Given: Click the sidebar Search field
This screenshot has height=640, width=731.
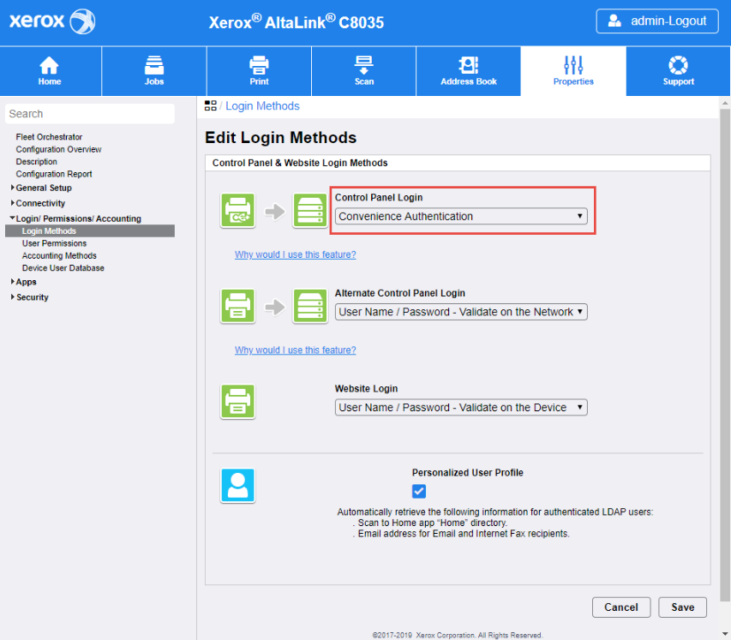Looking at the screenshot, I should tap(90, 114).
